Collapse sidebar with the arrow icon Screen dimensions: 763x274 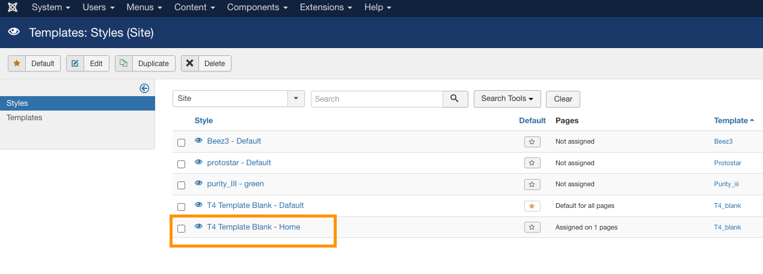click(x=144, y=88)
